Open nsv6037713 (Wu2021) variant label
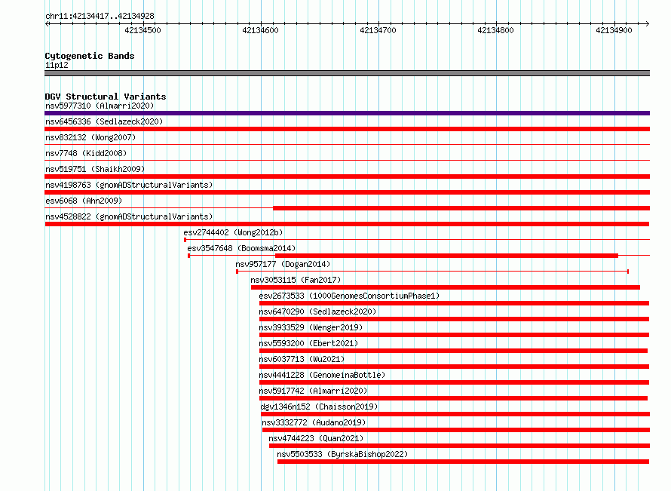671x491 pixels. pos(302,359)
